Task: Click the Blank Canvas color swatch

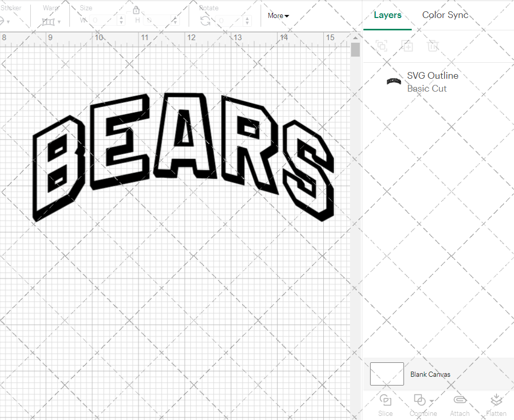Action: tap(387, 374)
